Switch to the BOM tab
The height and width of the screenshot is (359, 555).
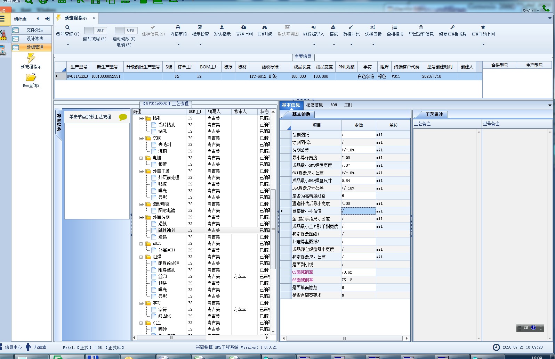(x=333, y=105)
